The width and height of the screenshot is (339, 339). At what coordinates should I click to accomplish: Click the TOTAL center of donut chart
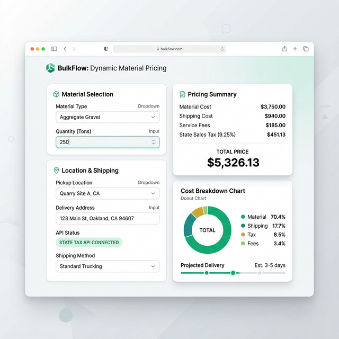[x=207, y=230]
